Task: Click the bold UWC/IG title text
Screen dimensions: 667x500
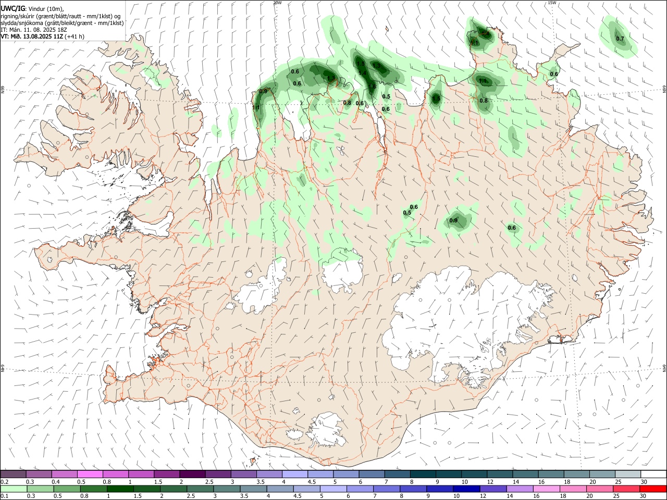Action: point(12,8)
